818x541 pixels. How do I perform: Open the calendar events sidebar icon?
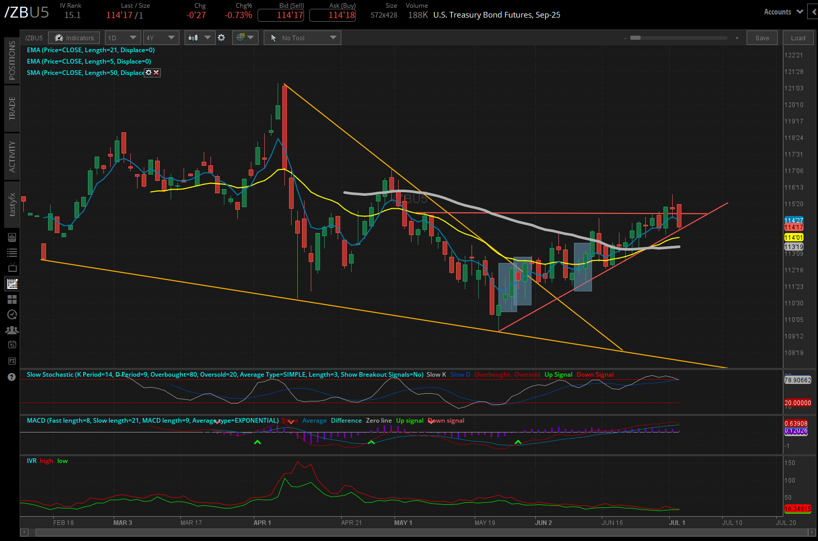(x=12, y=345)
